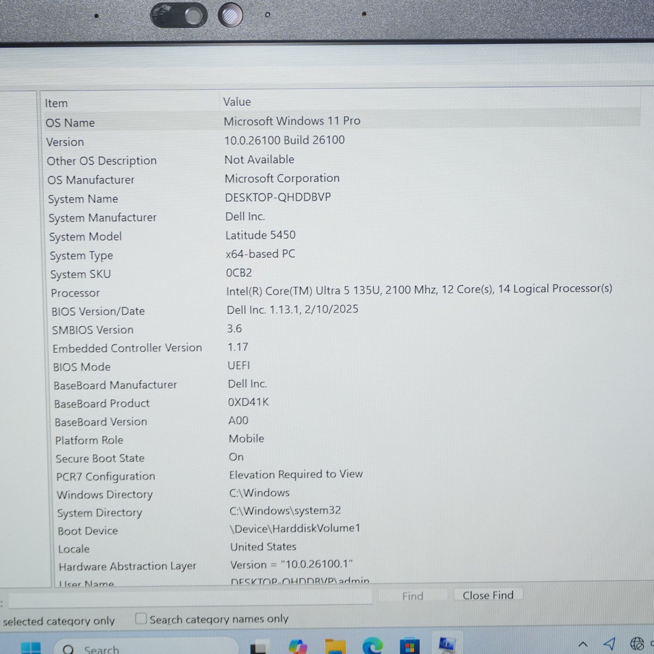Click the value DESKTOP-QHDDBVP under System Name
654x654 pixels.
coord(278,197)
